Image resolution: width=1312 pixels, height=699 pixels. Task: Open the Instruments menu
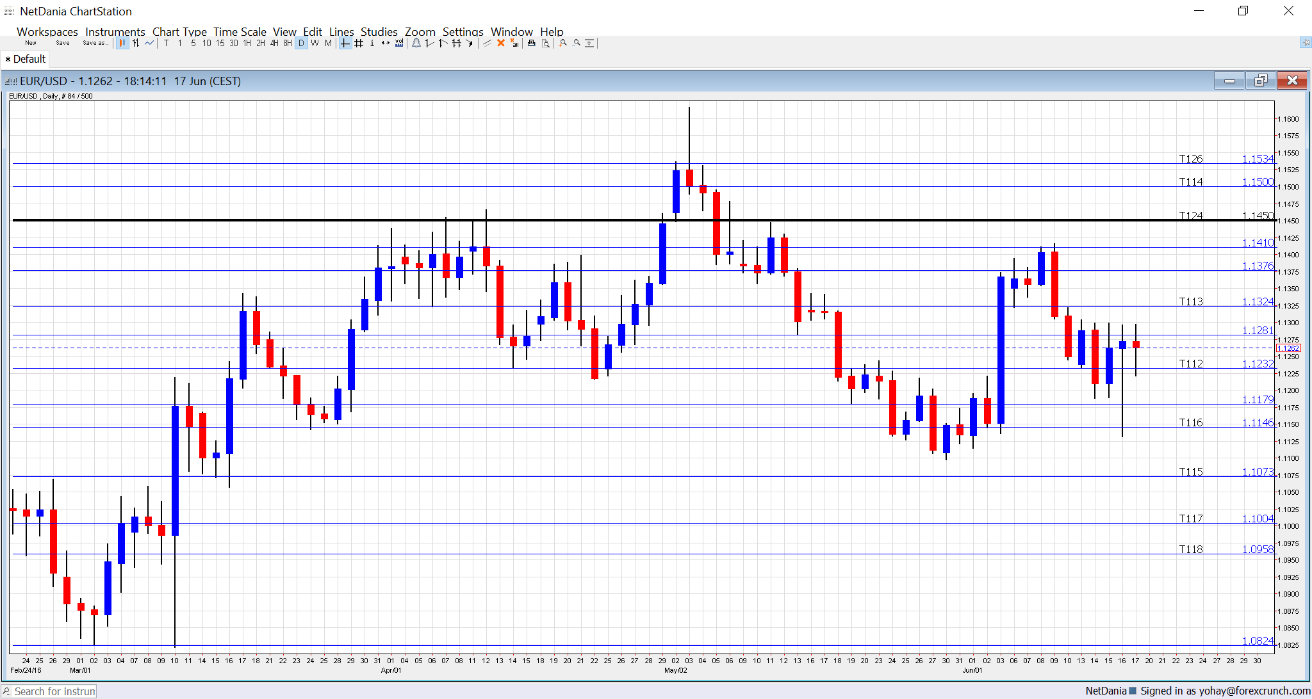tap(115, 31)
